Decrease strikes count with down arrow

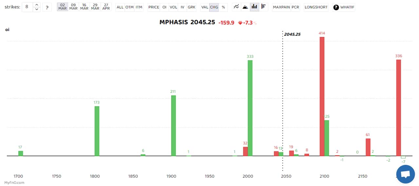[x=37, y=9]
